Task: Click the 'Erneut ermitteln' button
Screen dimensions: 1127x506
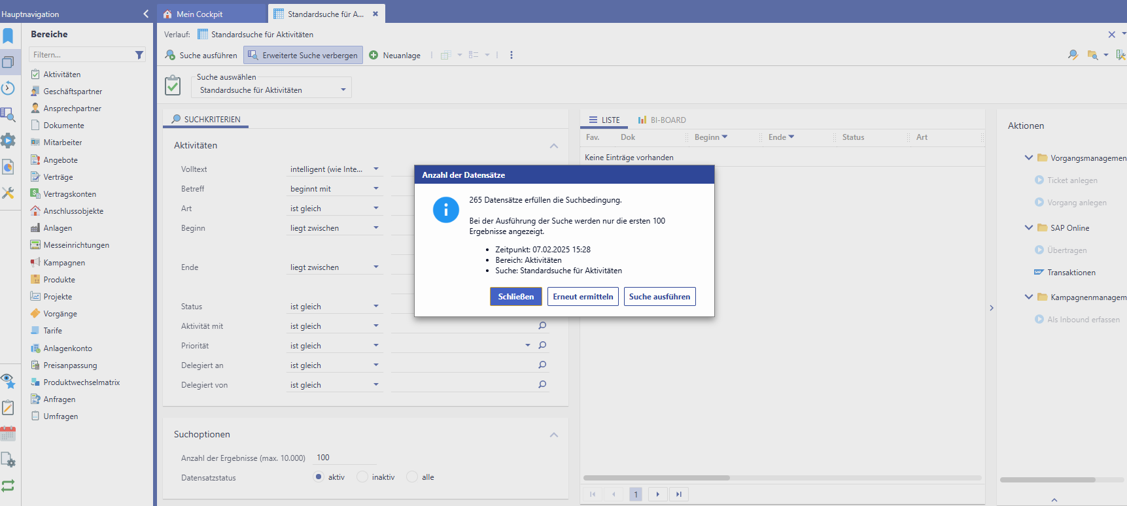Action: (583, 297)
